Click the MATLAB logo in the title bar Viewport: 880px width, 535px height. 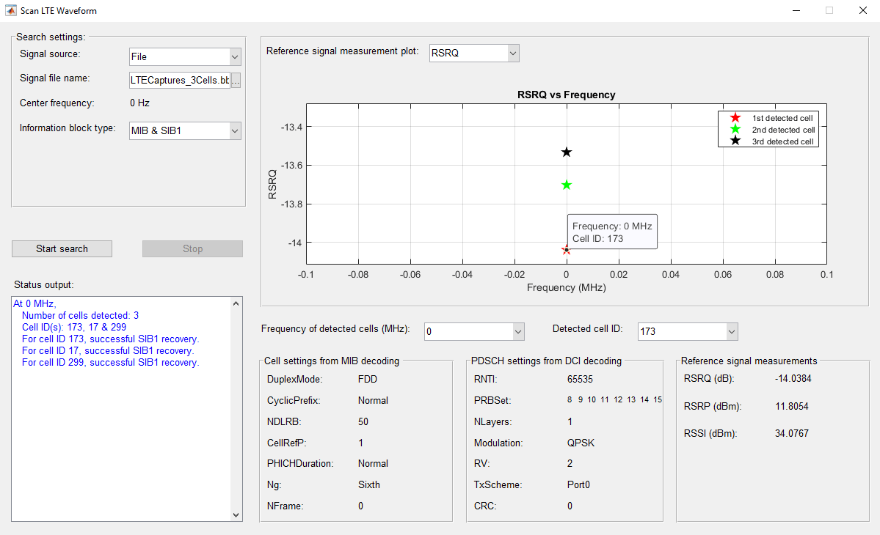tap(11, 11)
